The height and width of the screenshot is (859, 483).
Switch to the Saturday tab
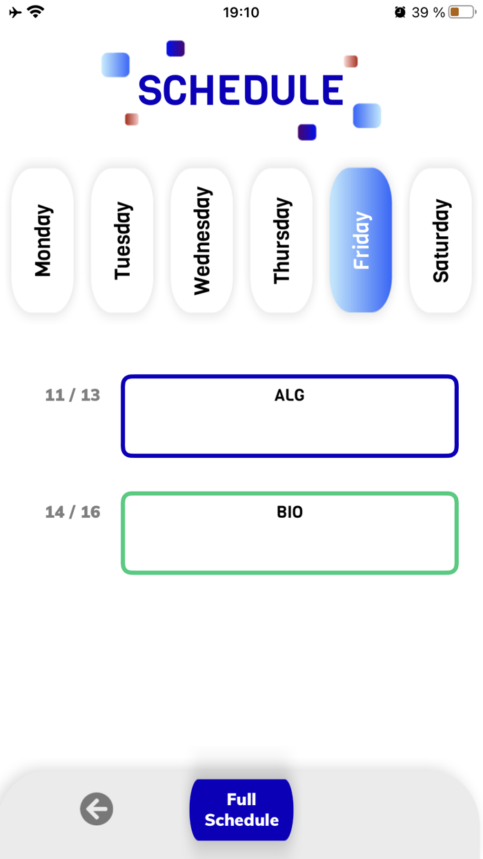[x=441, y=240]
